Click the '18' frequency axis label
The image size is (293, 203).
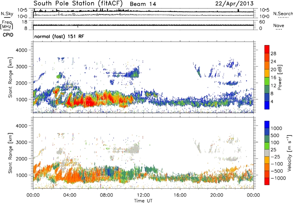point(25,22)
